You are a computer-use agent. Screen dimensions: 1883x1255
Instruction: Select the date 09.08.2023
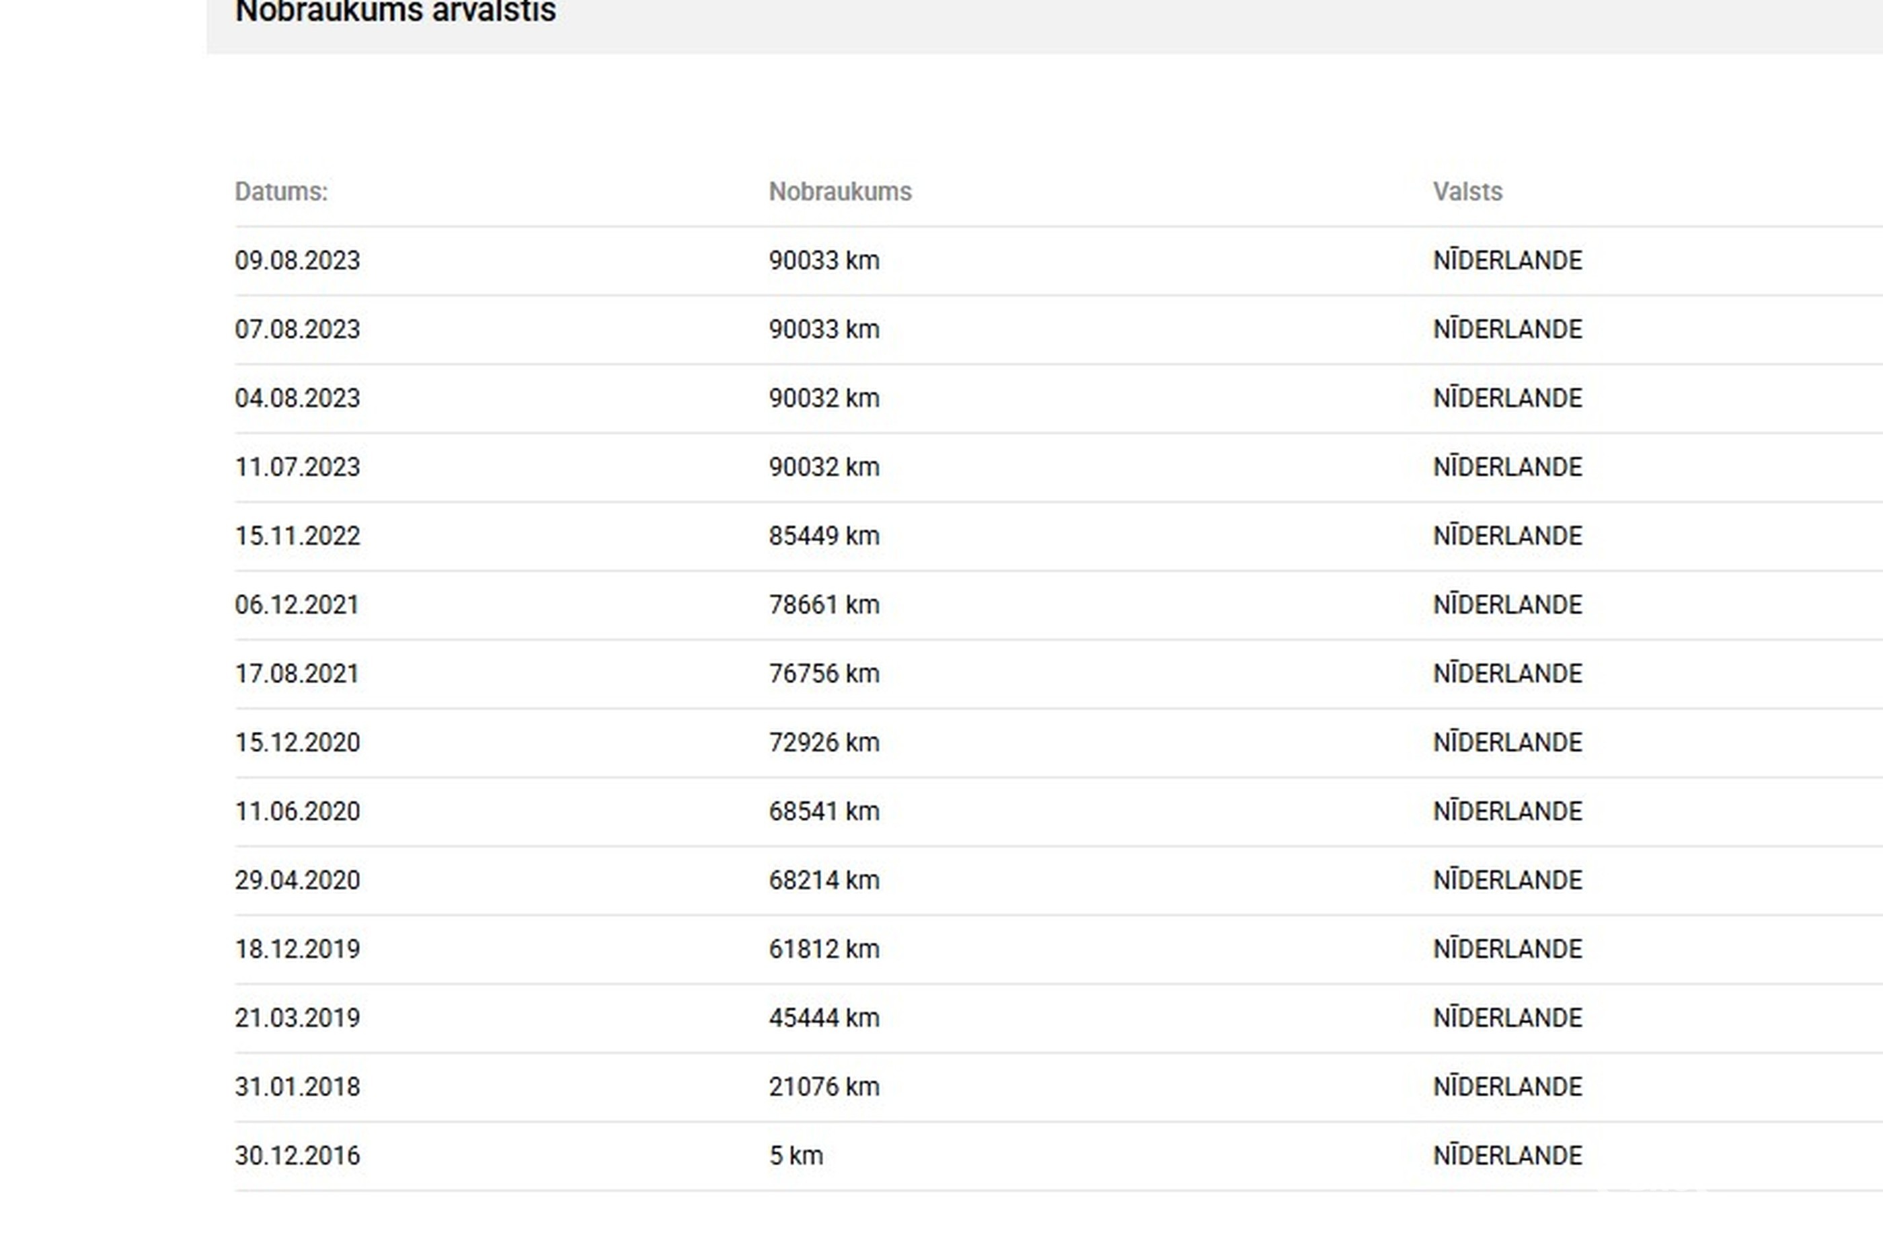297,261
